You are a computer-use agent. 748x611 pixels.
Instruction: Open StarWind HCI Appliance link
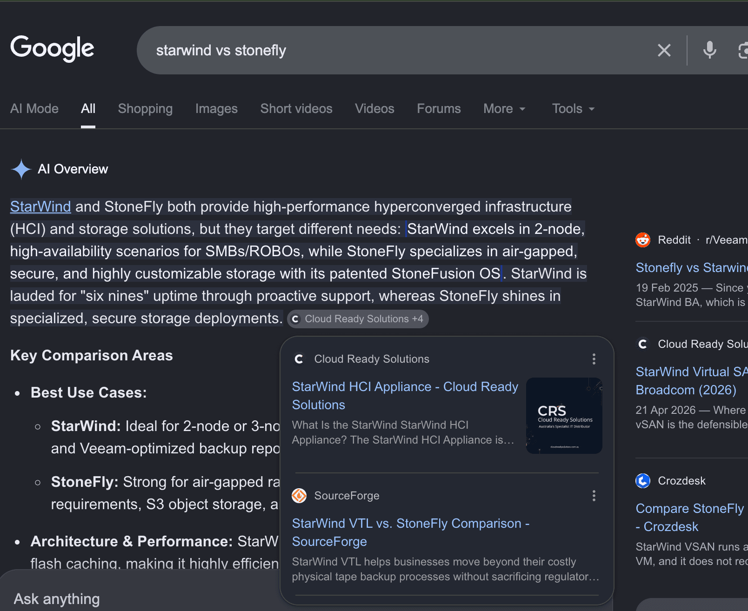pyautogui.click(x=405, y=396)
